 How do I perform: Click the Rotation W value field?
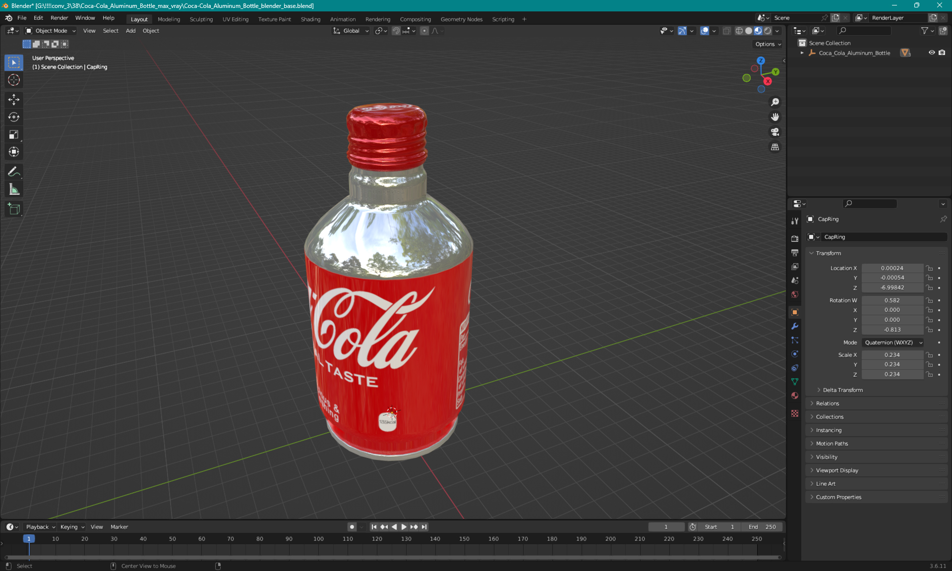(892, 300)
